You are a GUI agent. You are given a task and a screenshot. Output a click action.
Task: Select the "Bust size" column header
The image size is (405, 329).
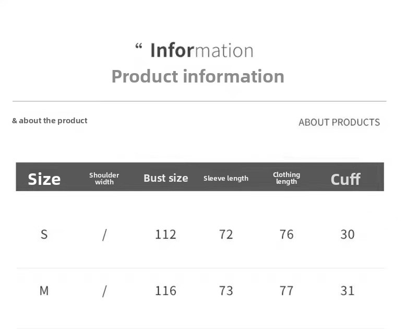(x=165, y=178)
